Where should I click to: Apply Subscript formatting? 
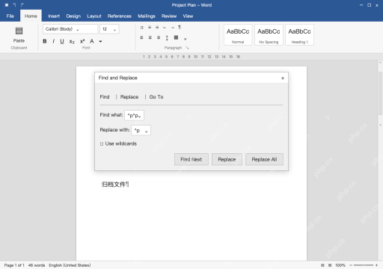tap(72, 42)
